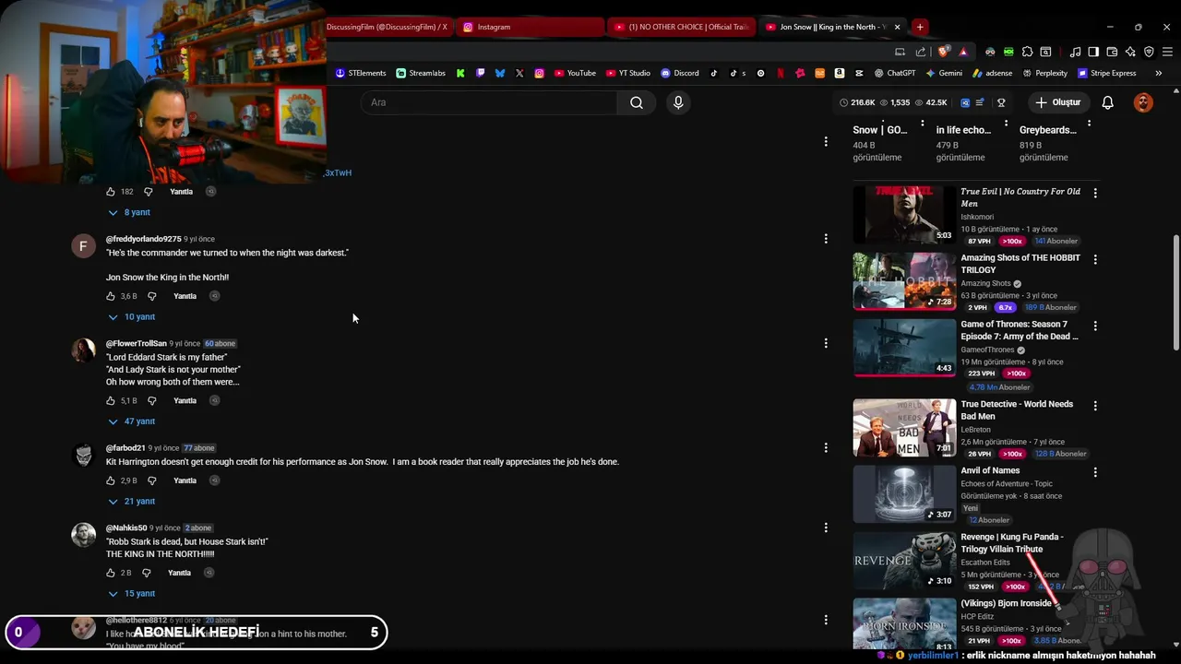The image size is (1181, 664).
Task: Click the Twitch bookmark icon
Action: [x=481, y=73]
